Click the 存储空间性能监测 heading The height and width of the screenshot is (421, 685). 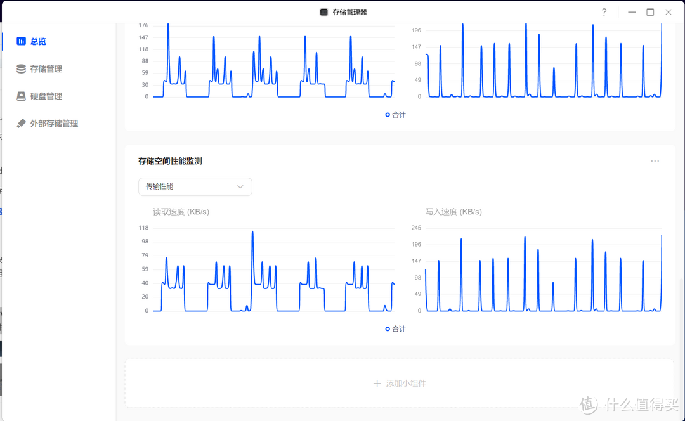(x=170, y=161)
